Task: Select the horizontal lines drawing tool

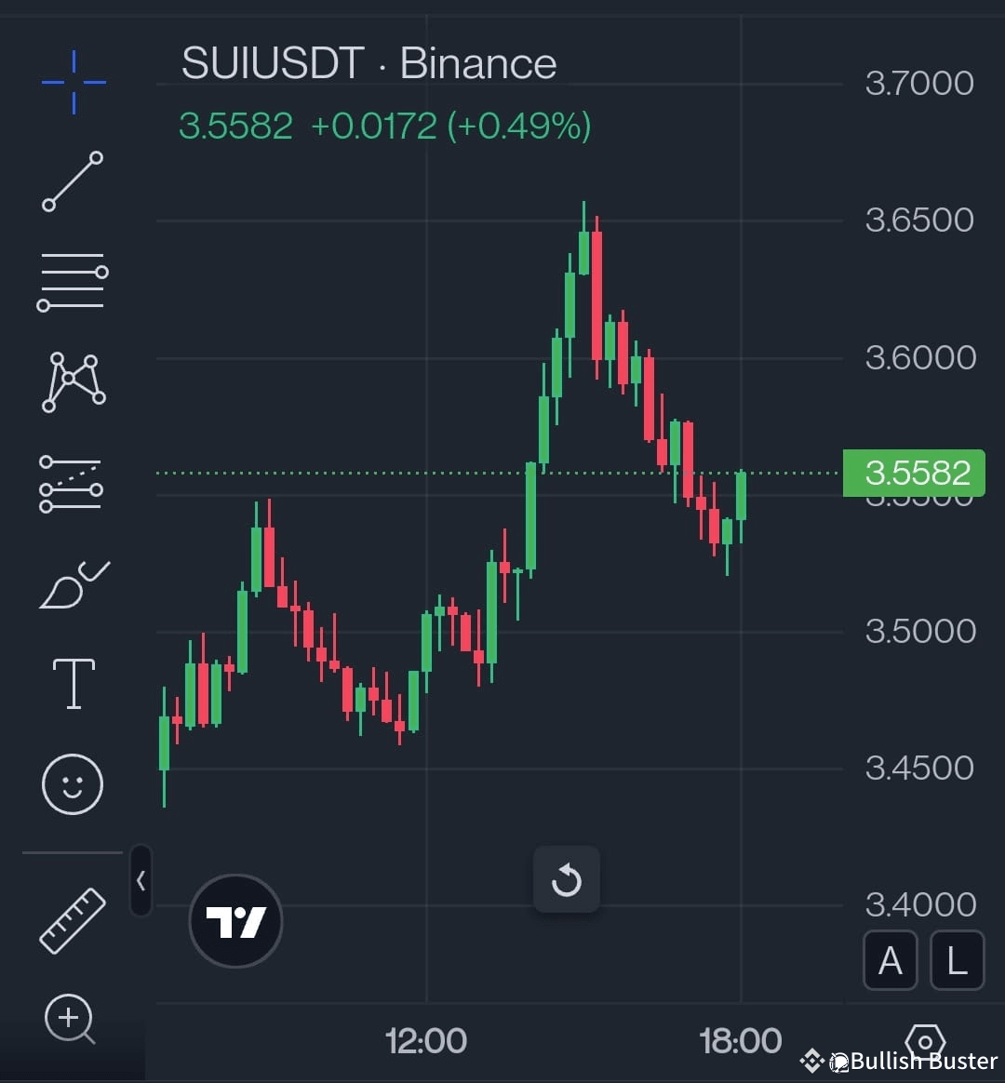Action: (x=72, y=279)
